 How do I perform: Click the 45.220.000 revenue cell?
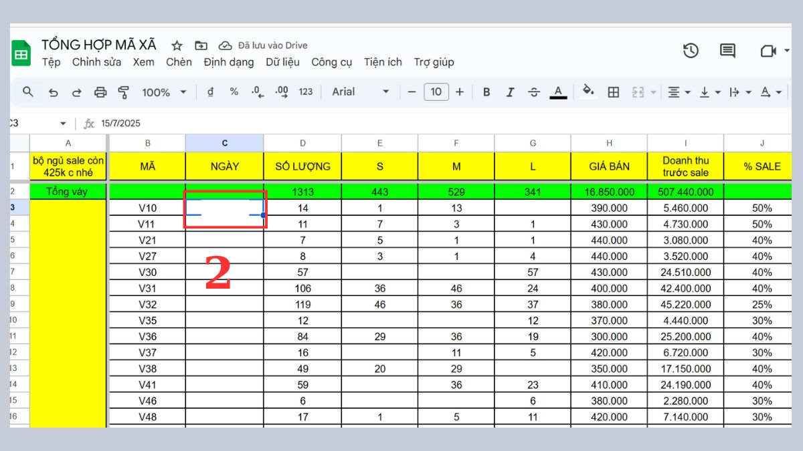[685, 305]
